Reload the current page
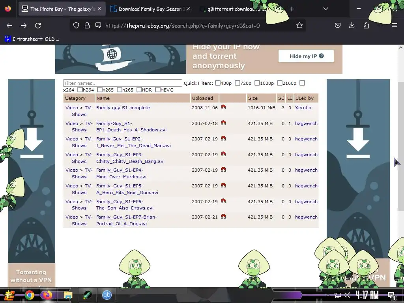This screenshot has height=303, width=404. (38, 26)
